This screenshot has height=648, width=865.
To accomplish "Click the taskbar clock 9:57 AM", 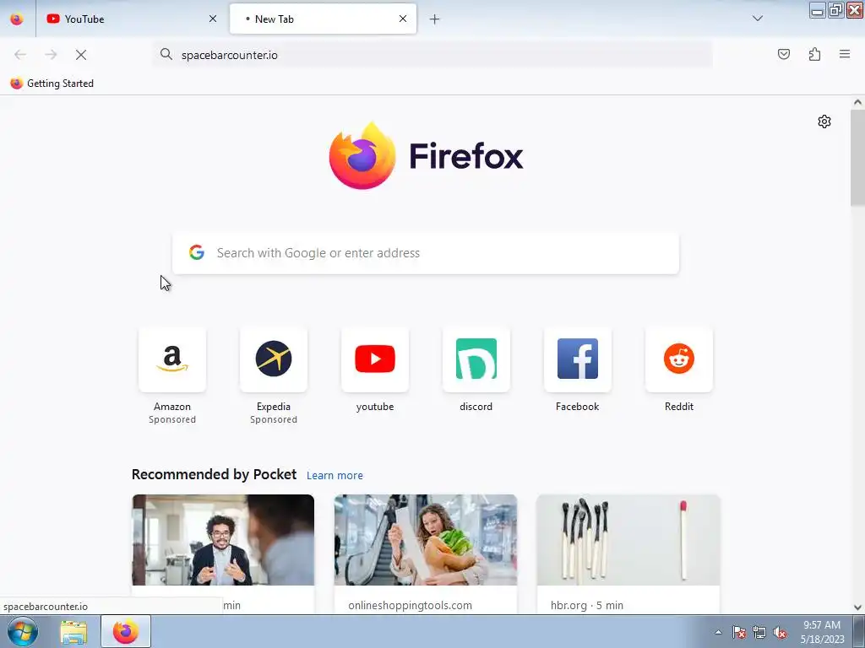I will pos(822,632).
